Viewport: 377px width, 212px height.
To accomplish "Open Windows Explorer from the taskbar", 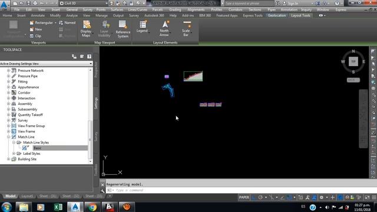I will click(24, 207).
